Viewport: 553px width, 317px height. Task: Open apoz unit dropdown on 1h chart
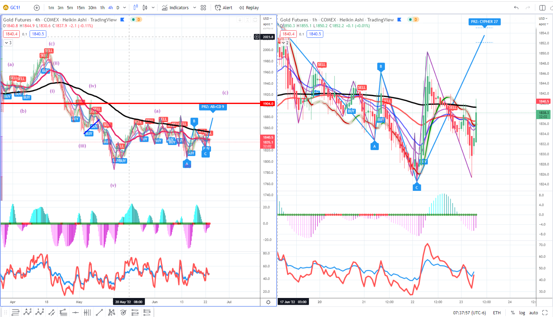(543, 24)
